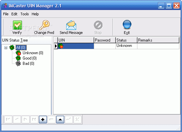Click the Status column header
The width and height of the screenshot is (182, 132).
pyautogui.click(x=126, y=40)
